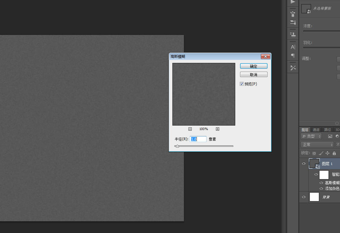Image resolution: width=340 pixels, height=233 pixels.
Task: Click the 100% zoom text in dialog
Action: [x=204, y=129]
